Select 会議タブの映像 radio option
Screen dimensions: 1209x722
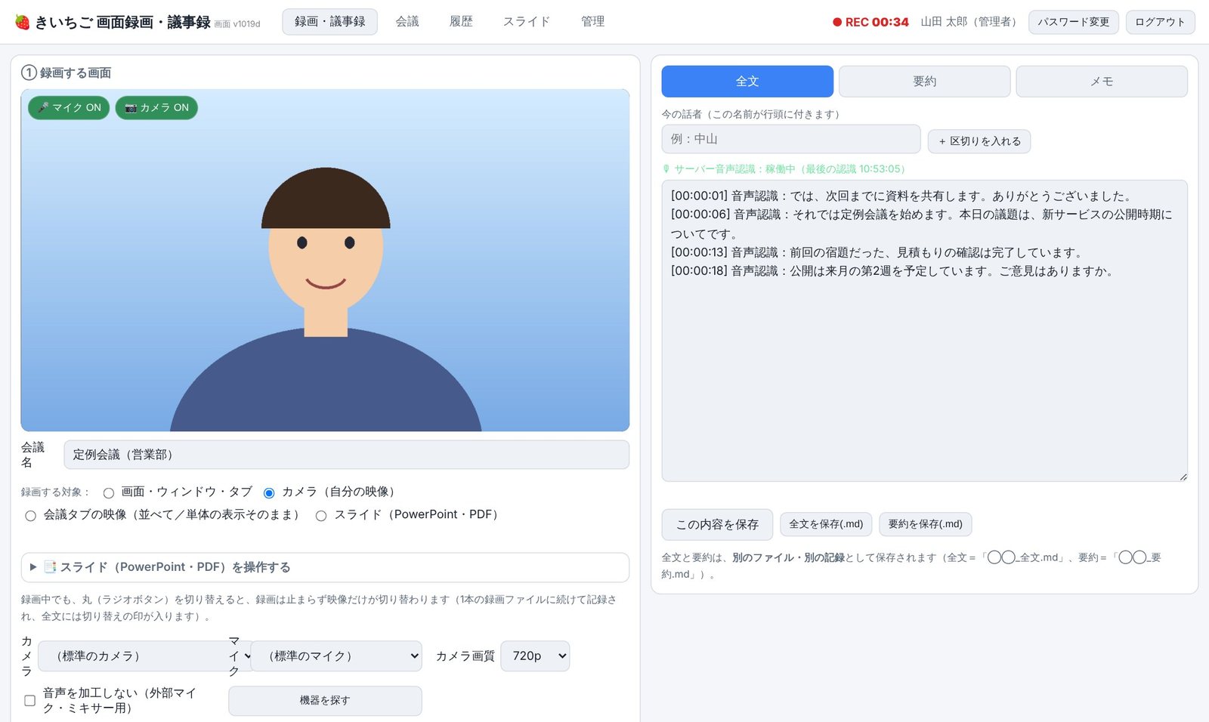(x=31, y=516)
